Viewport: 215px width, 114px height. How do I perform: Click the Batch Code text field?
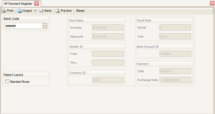pos(23,26)
